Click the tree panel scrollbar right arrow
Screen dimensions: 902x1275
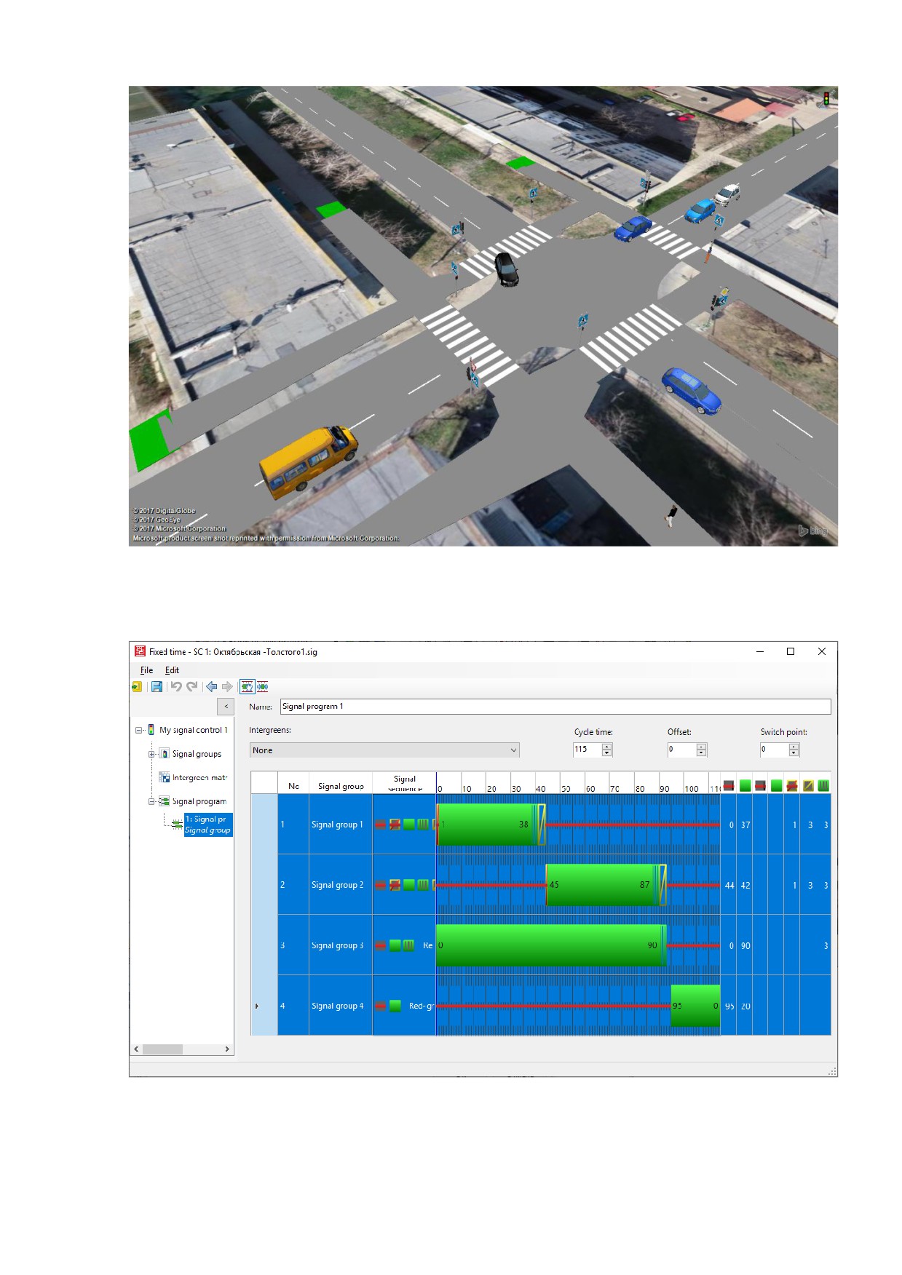[x=227, y=1049]
